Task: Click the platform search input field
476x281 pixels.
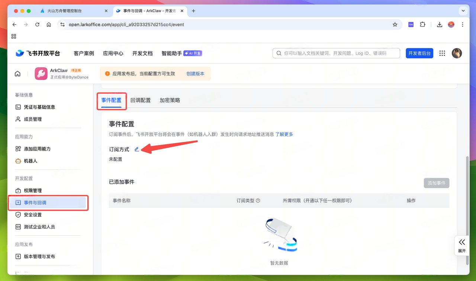Action: (x=335, y=53)
